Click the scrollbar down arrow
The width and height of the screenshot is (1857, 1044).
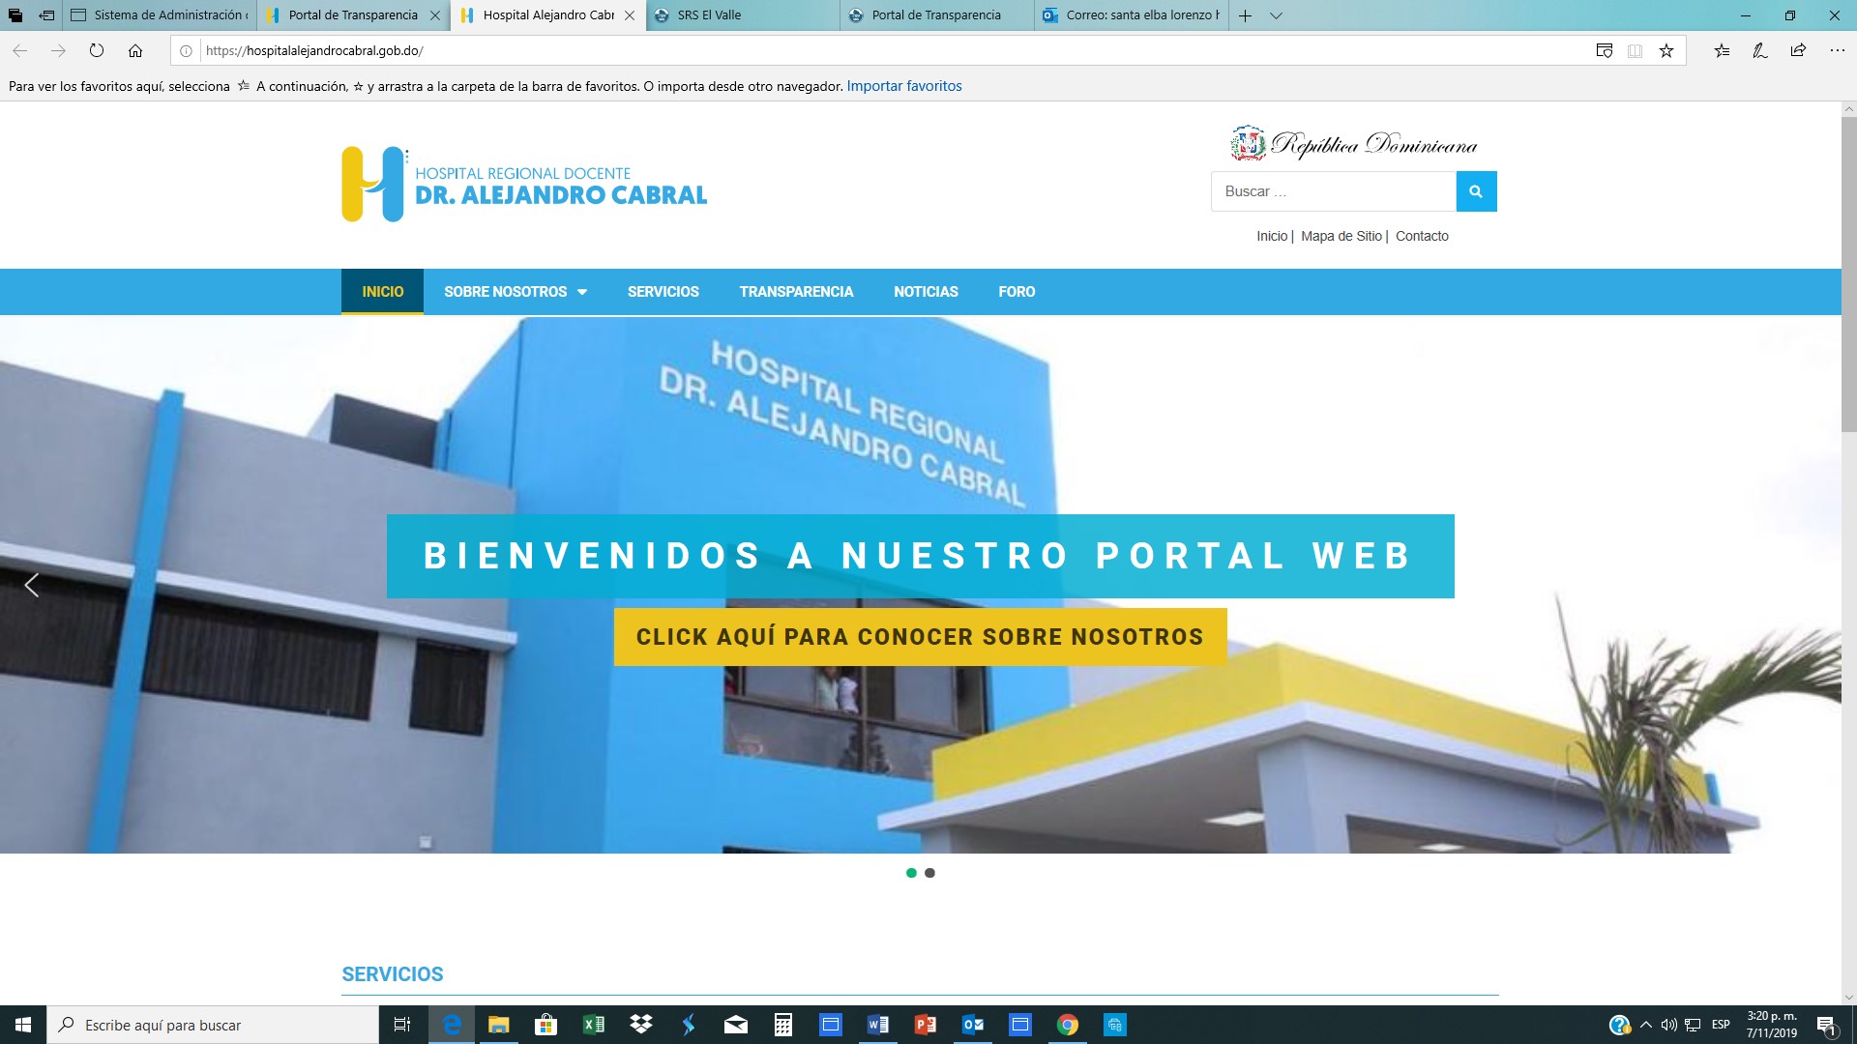[1848, 997]
